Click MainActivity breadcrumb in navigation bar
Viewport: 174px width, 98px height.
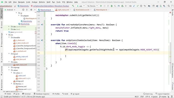pyautogui.click(x=23, y=6)
